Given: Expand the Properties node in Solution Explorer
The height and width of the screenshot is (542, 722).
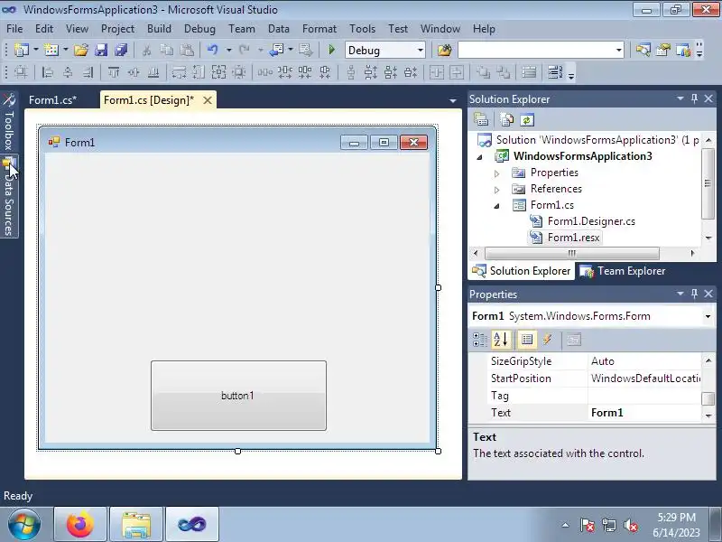Looking at the screenshot, I should point(497,173).
